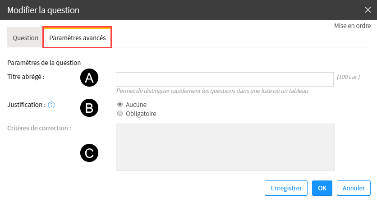Click the Aucune option label

[136, 105]
